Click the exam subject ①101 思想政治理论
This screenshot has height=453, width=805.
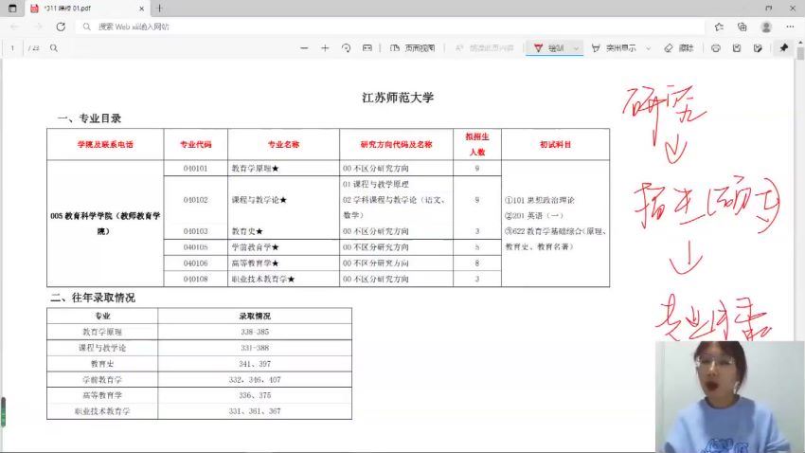540,200
